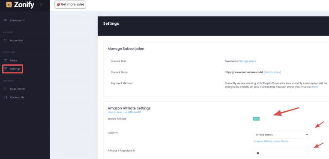Viewport: 329px width, 159px height.
Task: Click the Switch store link
Action: click(272, 72)
